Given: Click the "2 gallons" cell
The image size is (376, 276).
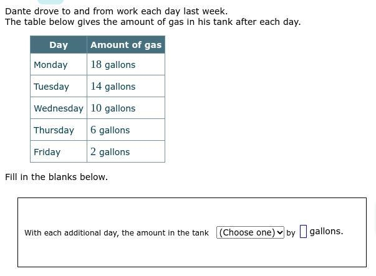Looking at the screenshot, I should coord(126,151).
